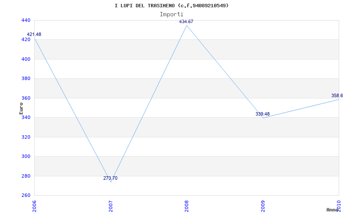Viewport: 343px width, 214px height.
Task: Click the 360 y-axis value
Action: [x=26, y=98]
